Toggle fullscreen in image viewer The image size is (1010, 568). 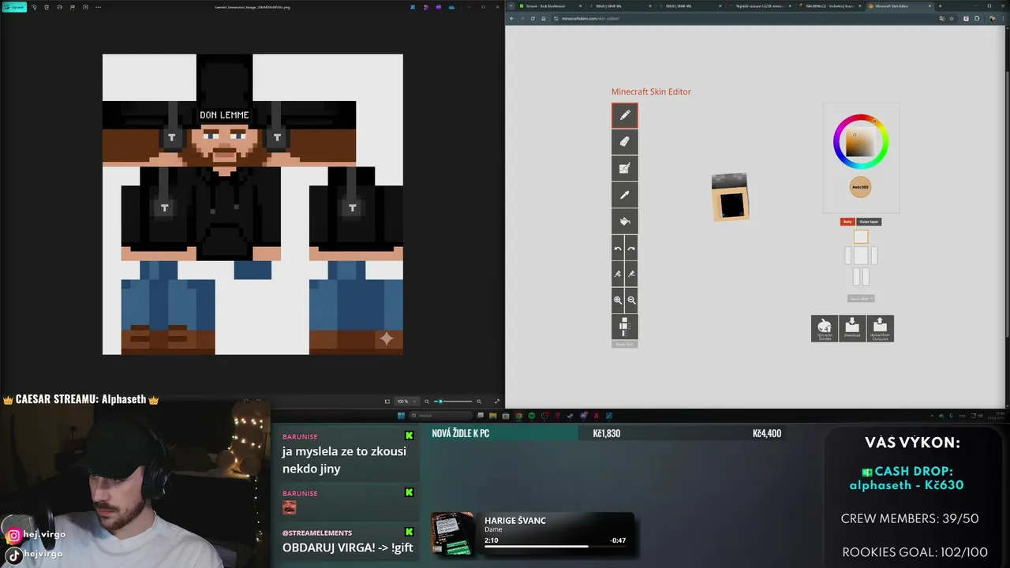coord(496,402)
